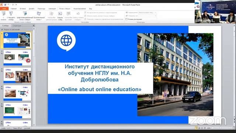Go to next slide via double arrow

235,122
